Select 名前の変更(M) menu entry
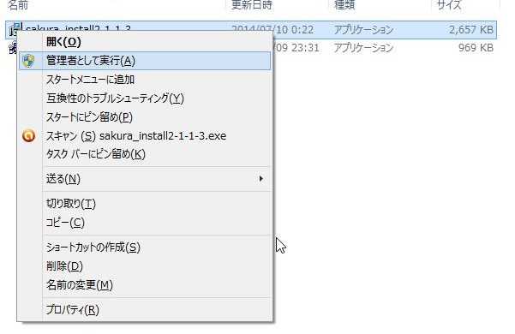The height and width of the screenshot is (334, 515). pyautogui.click(x=145, y=285)
